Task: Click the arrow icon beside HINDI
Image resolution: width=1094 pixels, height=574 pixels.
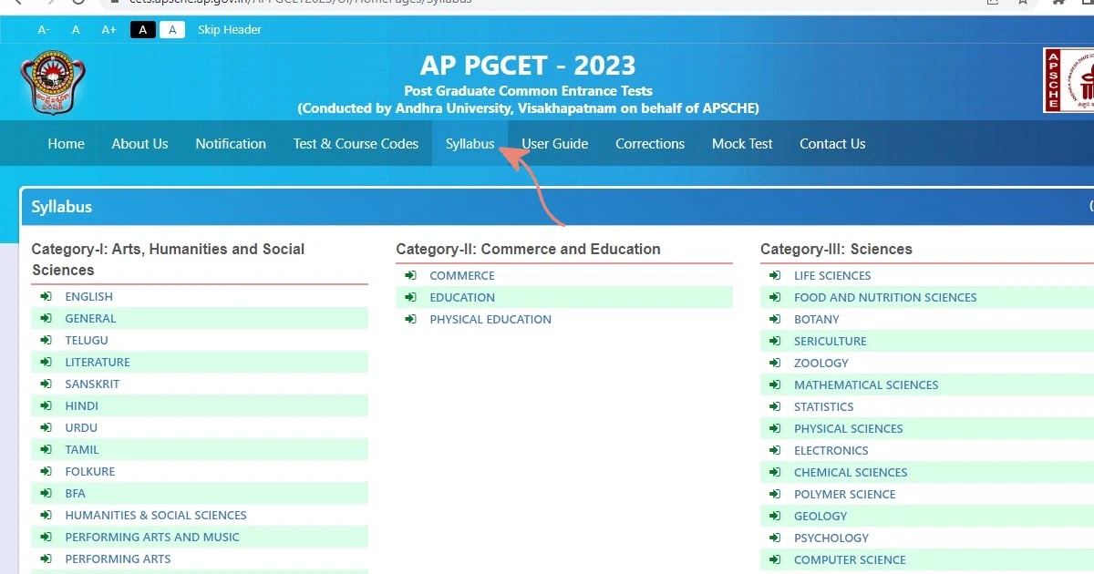Action: tap(46, 405)
